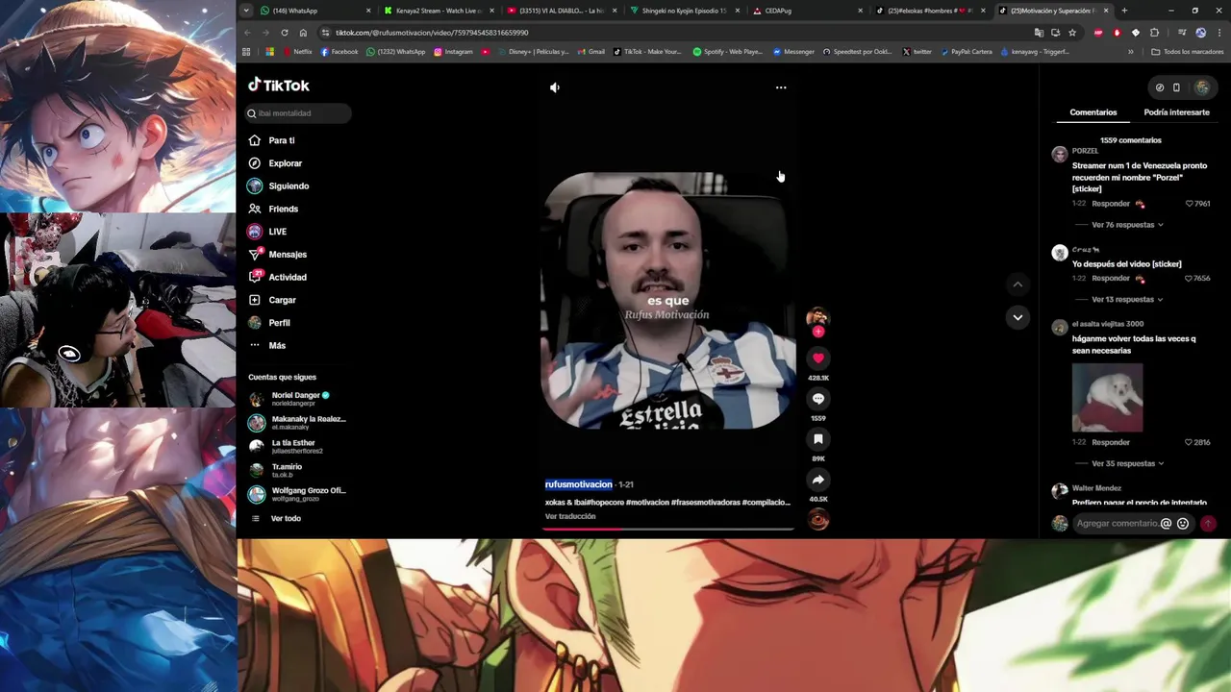Go to next video arrow
Screen dimensions: 1231x692
point(1017,317)
